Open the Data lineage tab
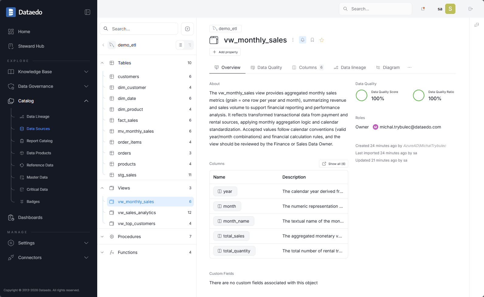 point(350,67)
